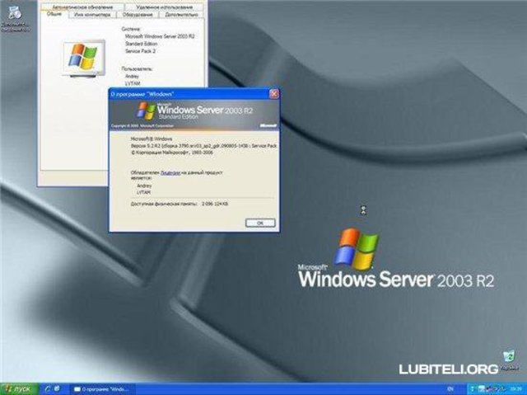Activate the О программе "Windo..." taskbar button

pos(102,389)
